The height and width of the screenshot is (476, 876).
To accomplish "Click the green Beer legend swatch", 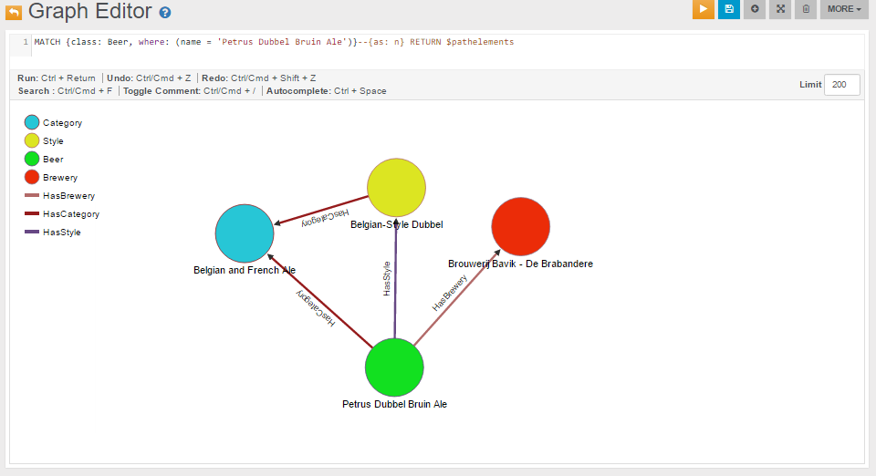I will 32,160.
